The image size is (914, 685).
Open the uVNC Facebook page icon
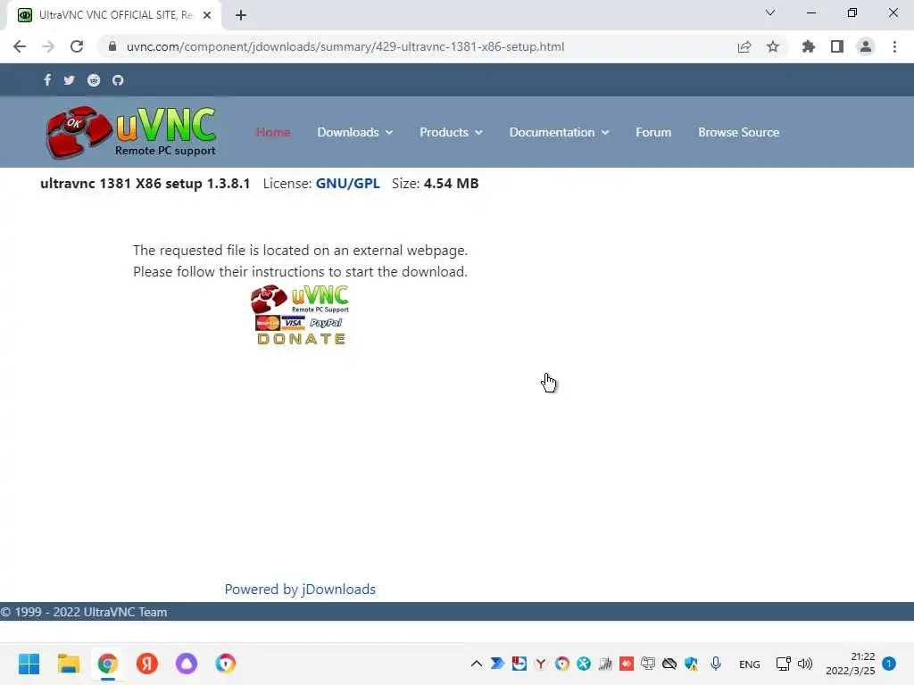point(47,79)
